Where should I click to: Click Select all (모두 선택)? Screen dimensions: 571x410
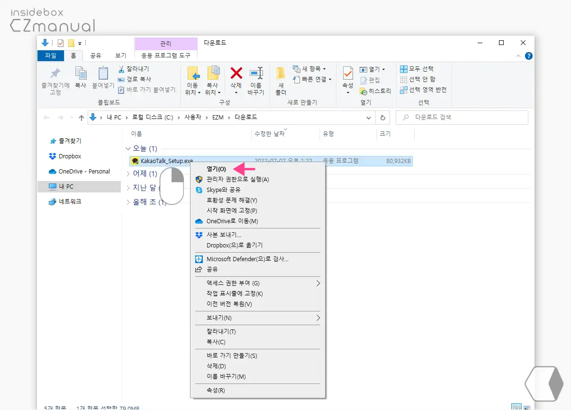(x=417, y=69)
